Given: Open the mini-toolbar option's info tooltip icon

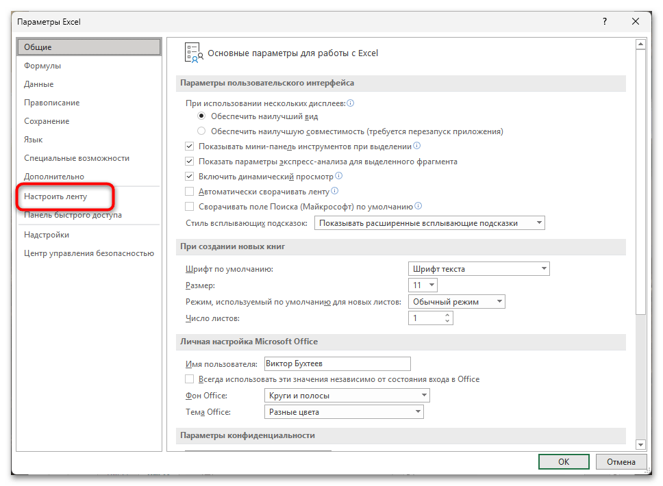Looking at the screenshot, I should (416, 146).
